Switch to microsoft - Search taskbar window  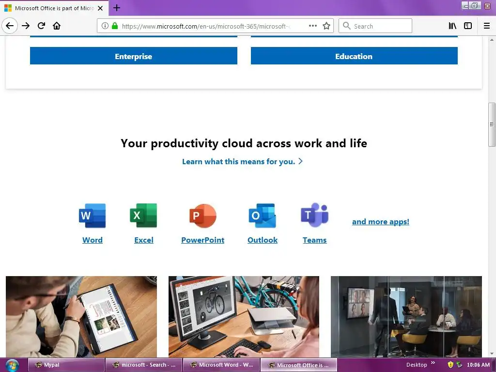pos(144,365)
